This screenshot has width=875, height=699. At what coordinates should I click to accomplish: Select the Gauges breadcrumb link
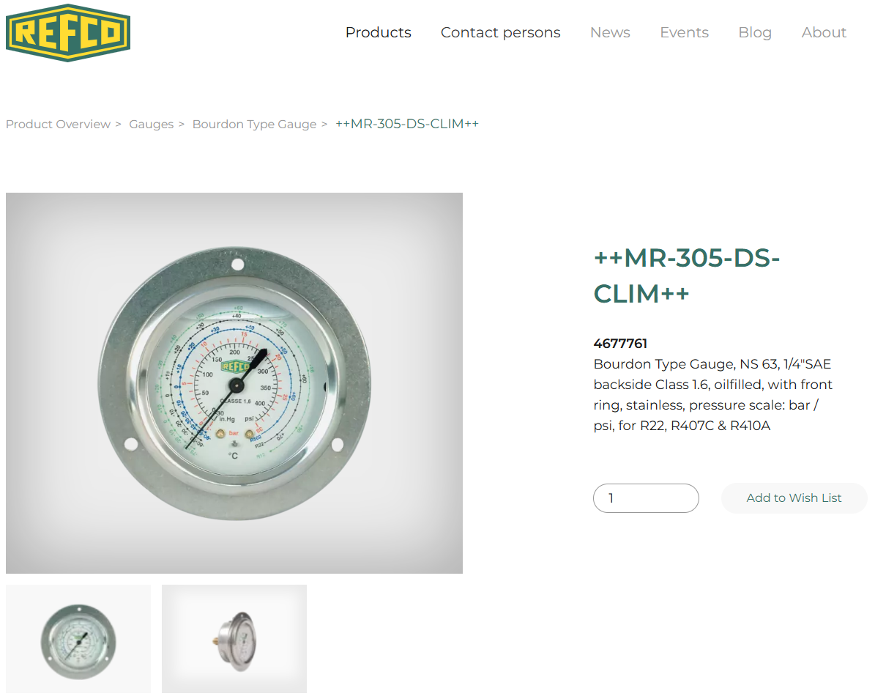click(x=152, y=124)
